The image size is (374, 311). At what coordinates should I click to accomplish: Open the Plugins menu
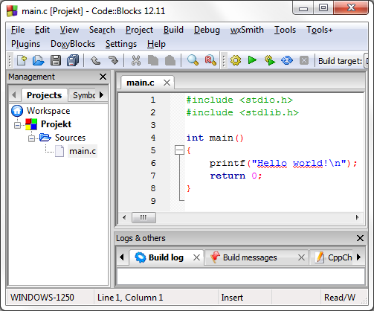pos(25,44)
